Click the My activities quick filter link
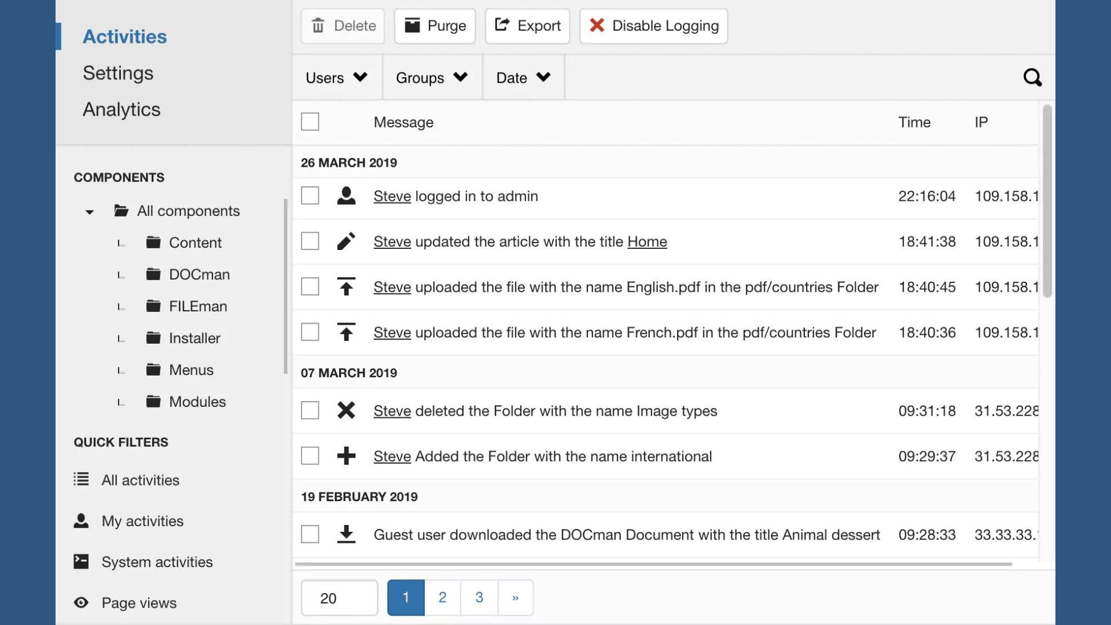1111x625 pixels. click(142, 521)
